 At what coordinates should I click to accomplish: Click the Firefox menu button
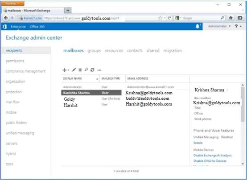12,4
